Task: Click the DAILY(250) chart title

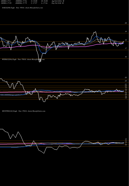Action: pyautogui.click(x=22, y=8)
